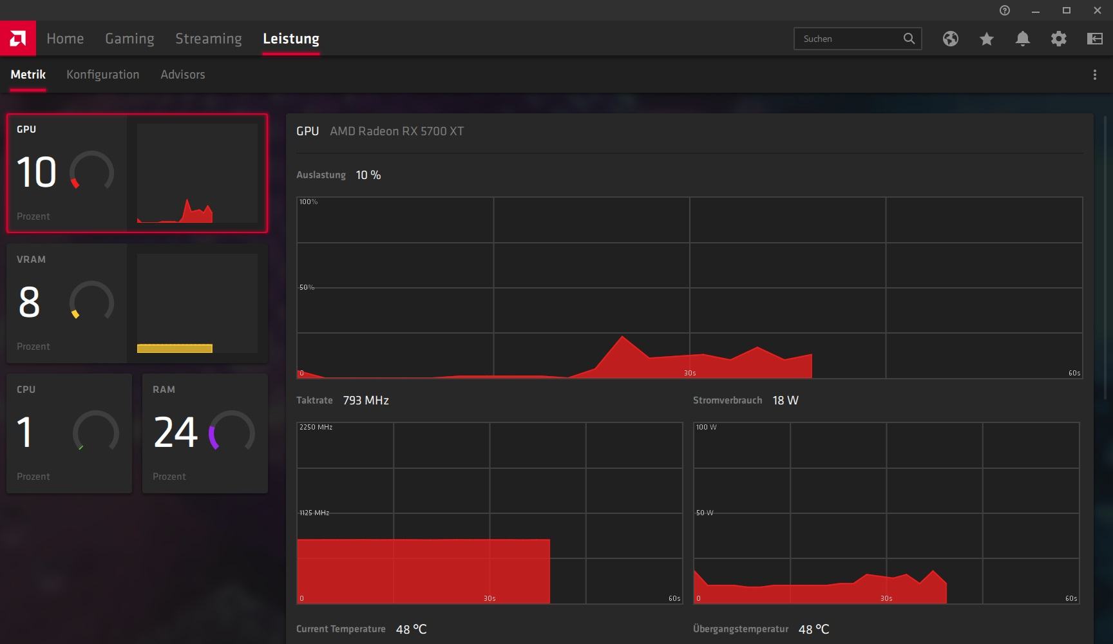Click the VRAM yellow gauge dial

pyautogui.click(x=91, y=301)
